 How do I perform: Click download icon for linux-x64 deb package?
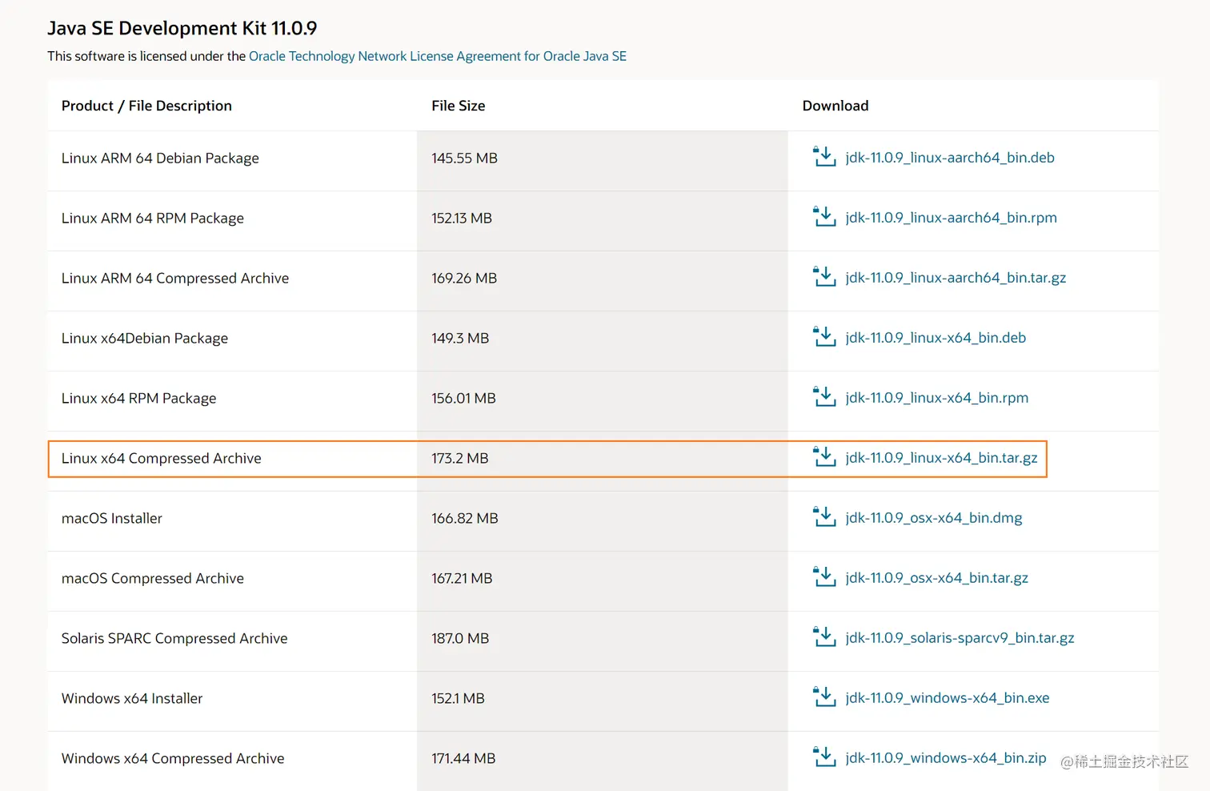click(824, 336)
